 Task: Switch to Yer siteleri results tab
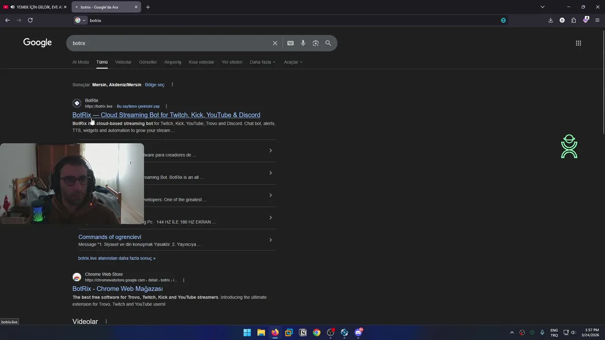pyautogui.click(x=232, y=62)
